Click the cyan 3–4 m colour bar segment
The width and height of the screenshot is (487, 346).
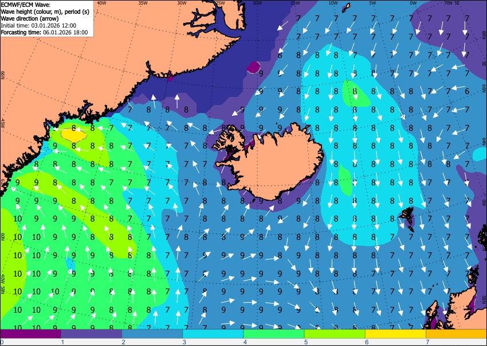213,334
